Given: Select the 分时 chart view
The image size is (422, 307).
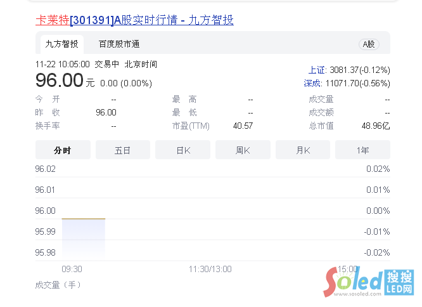Looking at the screenshot, I should coord(62,150).
